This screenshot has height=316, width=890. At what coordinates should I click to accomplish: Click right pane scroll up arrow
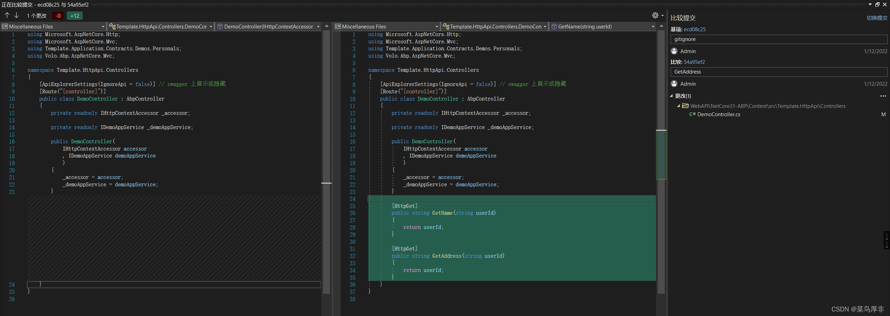661,26
